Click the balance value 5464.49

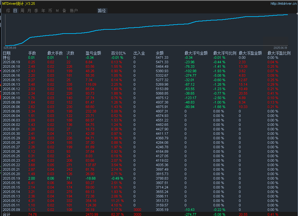click(x=162, y=66)
